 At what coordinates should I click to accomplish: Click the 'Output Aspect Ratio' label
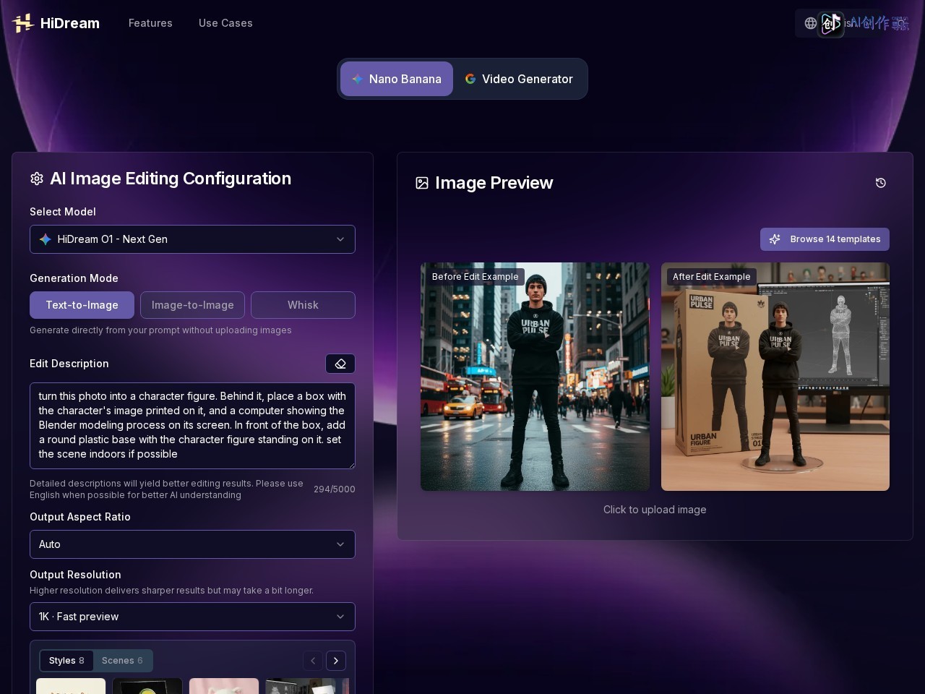[x=80, y=517]
